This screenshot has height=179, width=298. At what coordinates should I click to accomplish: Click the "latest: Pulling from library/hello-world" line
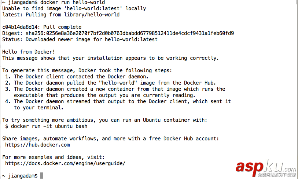(x=61, y=15)
